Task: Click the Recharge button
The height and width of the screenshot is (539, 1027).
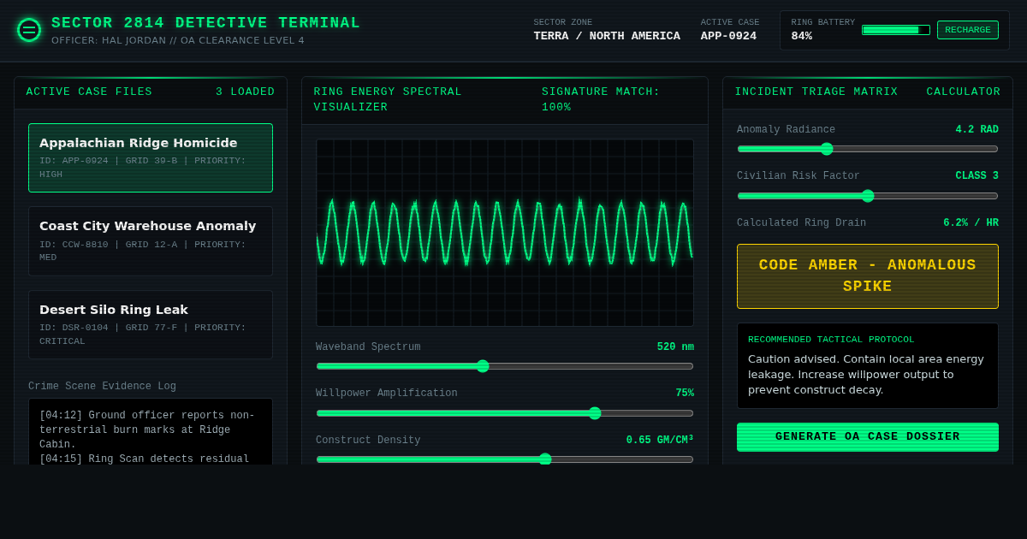Action: point(967,30)
